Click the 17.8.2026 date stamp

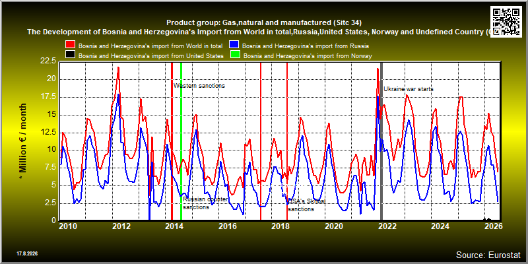pyautogui.click(x=27, y=253)
